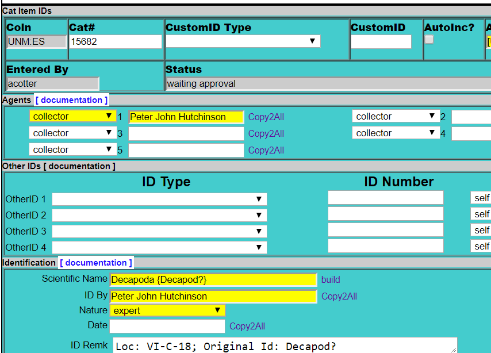Click the OtherID 3 ID Number field
Screen dimensions: 491x353
pos(385,230)
